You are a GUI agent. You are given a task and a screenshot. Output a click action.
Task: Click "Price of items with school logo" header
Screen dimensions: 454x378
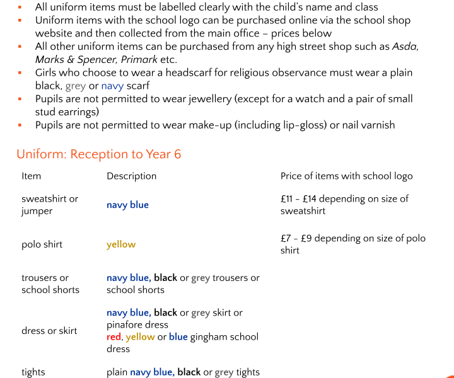click(x=346, y=176)
